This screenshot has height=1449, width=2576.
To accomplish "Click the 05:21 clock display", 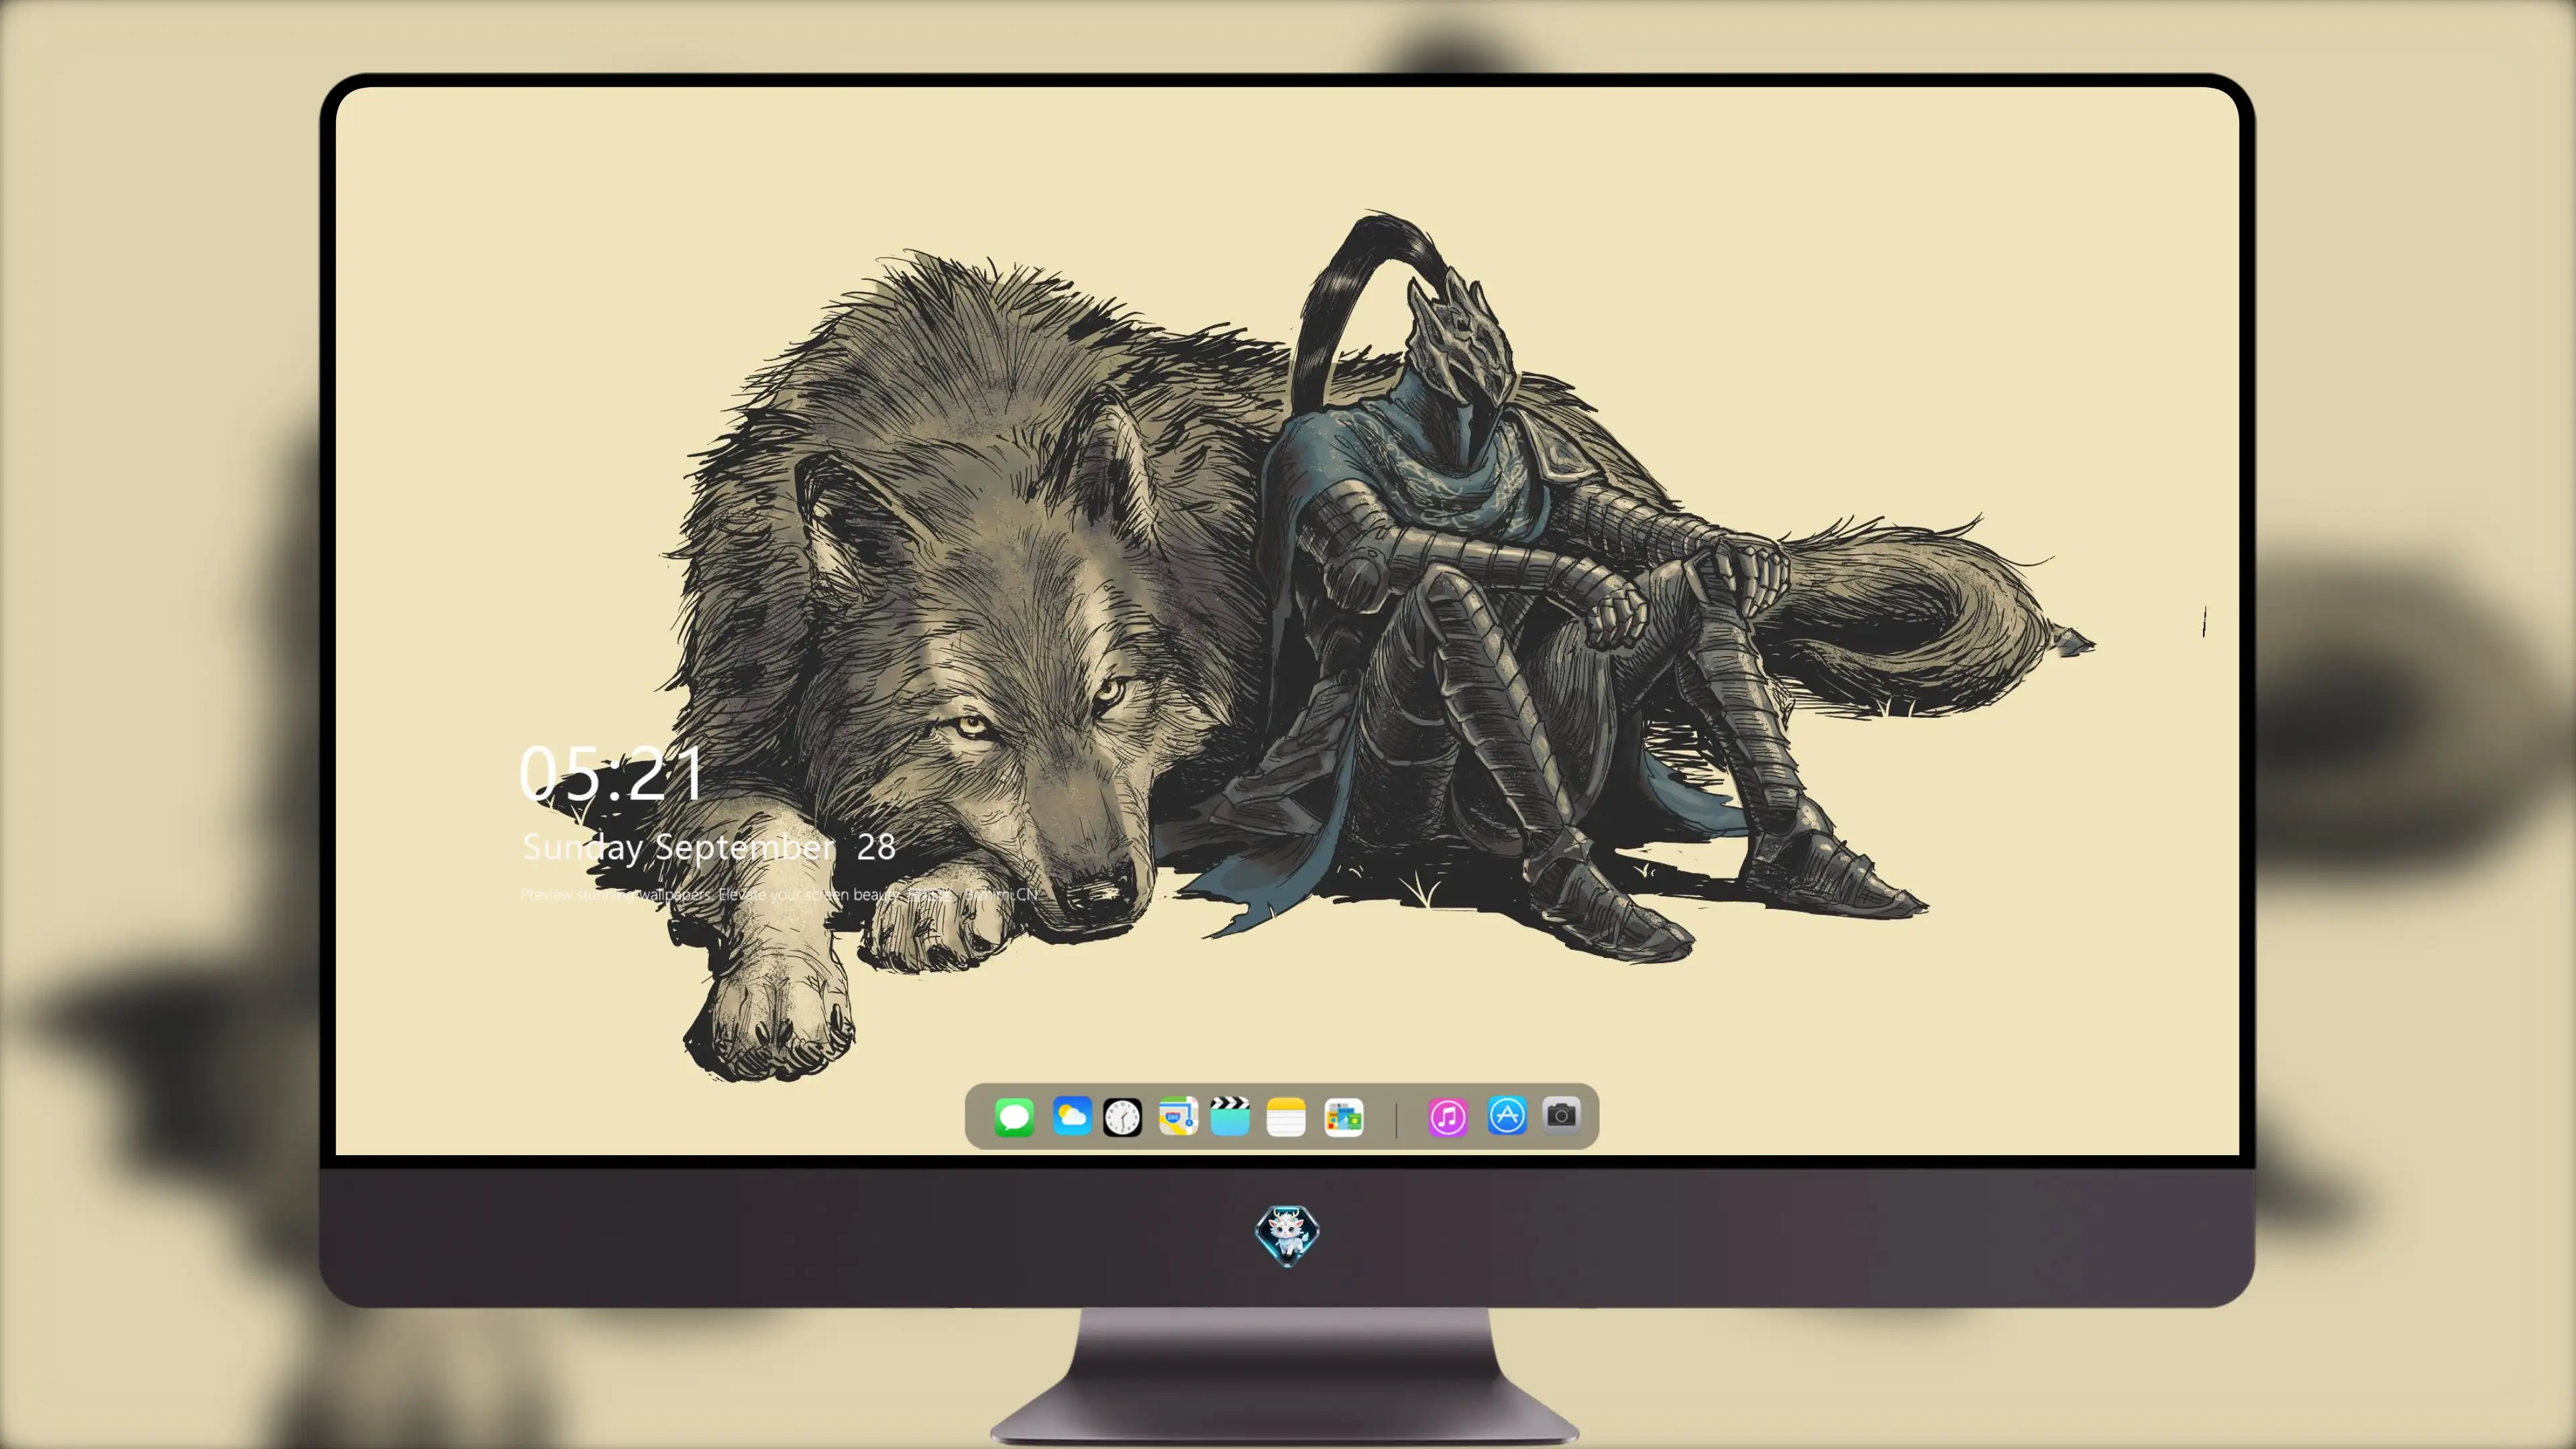I will pos(612,773).
